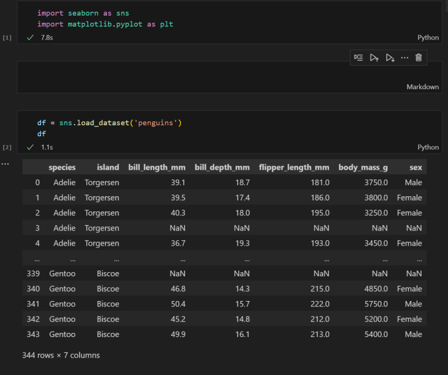Click the body_mass_g column header
Screen dimensions: 448x375
[363, 167]
